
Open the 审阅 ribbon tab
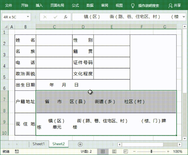[x=104, y=5]
